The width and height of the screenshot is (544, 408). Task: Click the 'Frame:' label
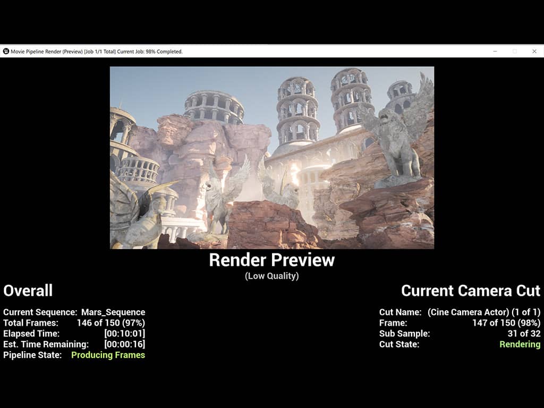point(393,323)
